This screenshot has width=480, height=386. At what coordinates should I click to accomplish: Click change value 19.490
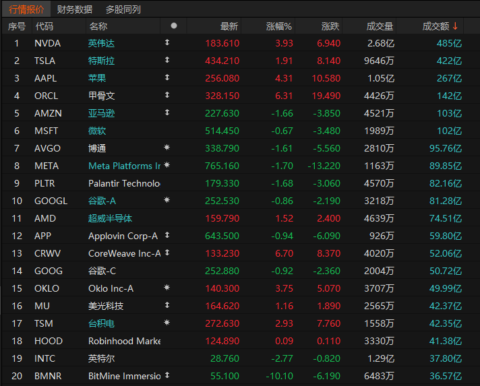[x=326, y=96]
